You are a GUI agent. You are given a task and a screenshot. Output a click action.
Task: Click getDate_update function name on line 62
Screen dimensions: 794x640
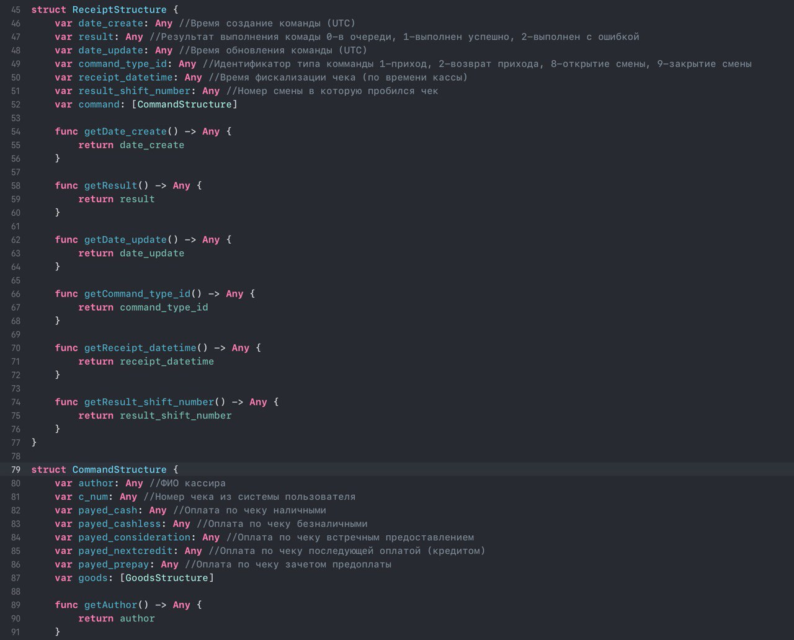pyautogui.click(x=125, y=240)
